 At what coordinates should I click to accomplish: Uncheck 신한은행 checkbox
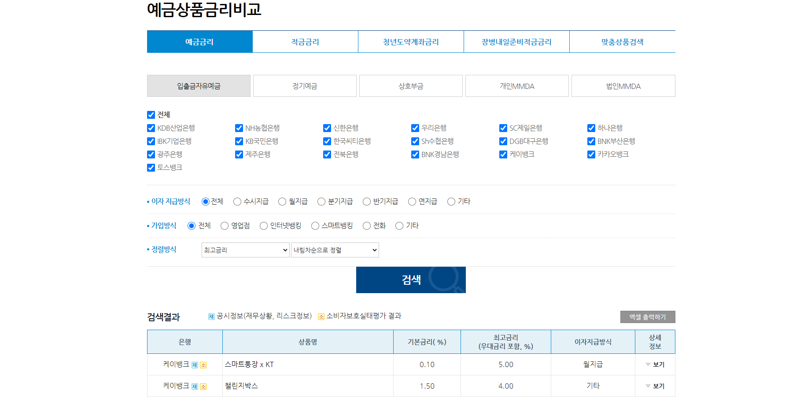coord(327,128)
